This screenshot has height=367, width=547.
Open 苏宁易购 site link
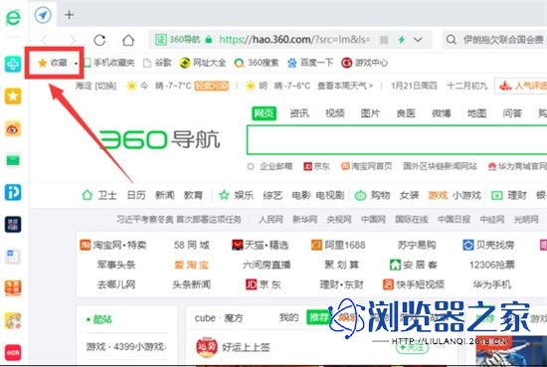point(417,245)
